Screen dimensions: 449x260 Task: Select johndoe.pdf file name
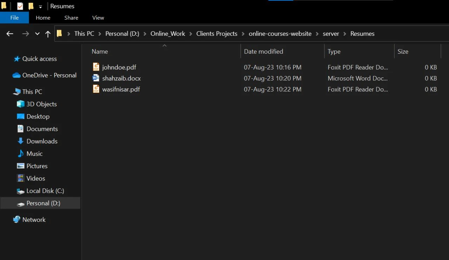119,67
